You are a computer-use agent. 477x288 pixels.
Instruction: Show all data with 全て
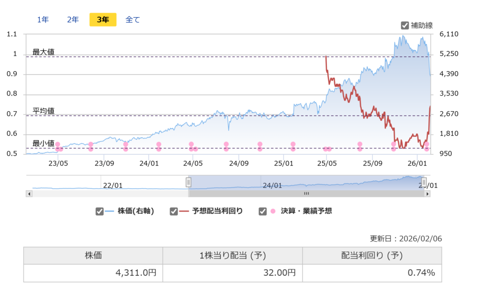tap(133, 20)
